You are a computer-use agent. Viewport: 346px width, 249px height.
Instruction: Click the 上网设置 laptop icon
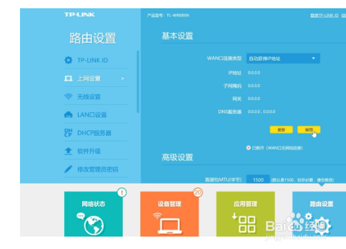click(x=68, y=79)
